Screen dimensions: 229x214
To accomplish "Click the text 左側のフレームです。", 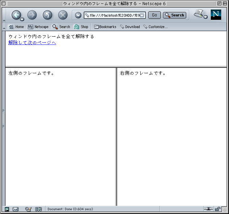I will (x=31, y=73).
